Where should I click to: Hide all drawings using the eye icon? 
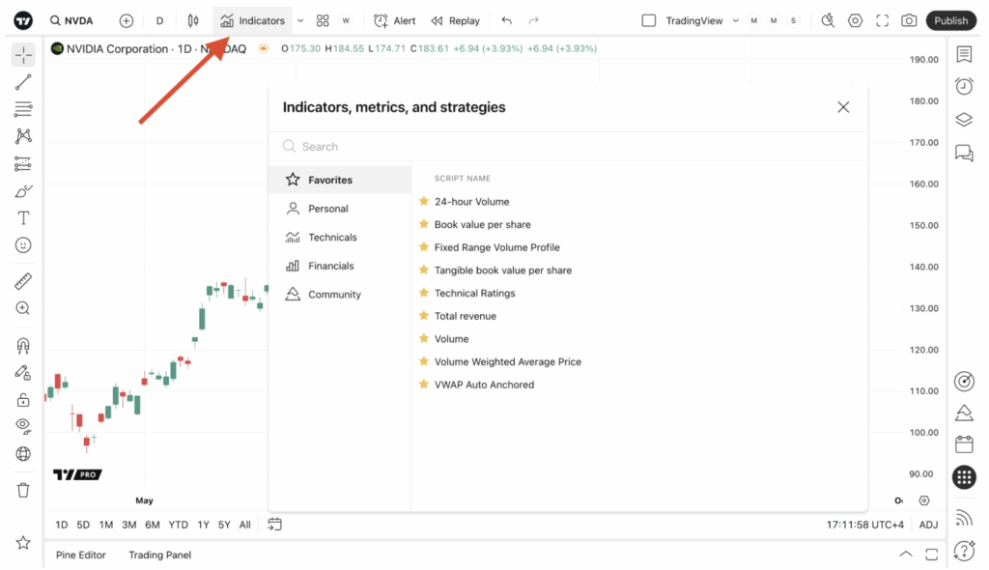click(x=23, y=426)
